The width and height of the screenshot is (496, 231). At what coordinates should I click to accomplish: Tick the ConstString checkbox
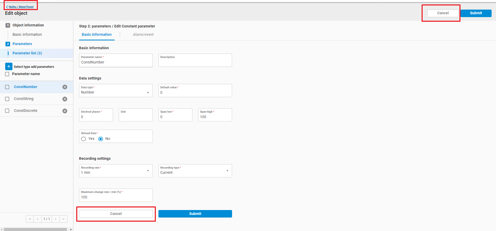7,99
